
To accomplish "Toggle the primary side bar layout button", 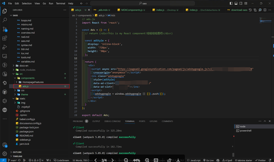I will (231, 4).
